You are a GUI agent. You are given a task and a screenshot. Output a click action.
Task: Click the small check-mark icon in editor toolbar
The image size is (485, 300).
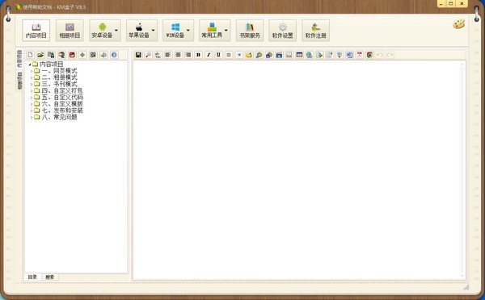(238, 55)
